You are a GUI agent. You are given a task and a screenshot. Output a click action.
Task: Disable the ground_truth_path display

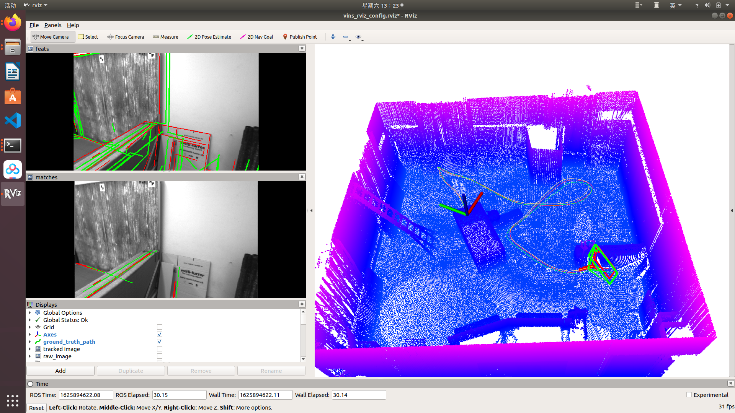159,341
